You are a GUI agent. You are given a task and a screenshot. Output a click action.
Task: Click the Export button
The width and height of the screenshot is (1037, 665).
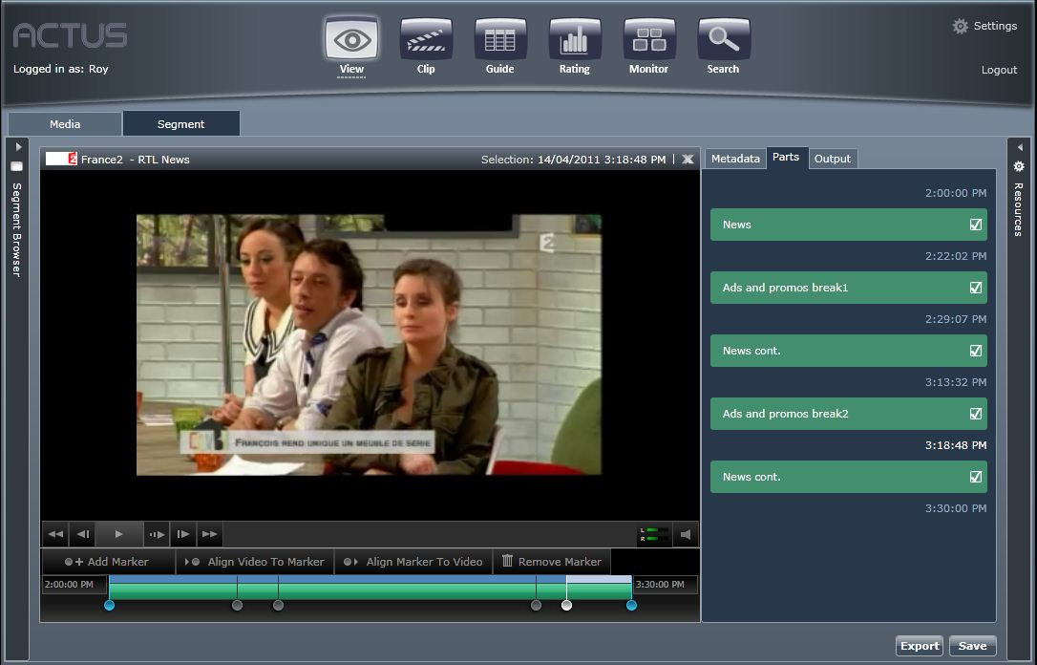point(920,646)
